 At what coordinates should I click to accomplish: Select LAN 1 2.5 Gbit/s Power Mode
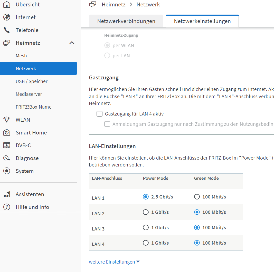click(x=146, y=197)
